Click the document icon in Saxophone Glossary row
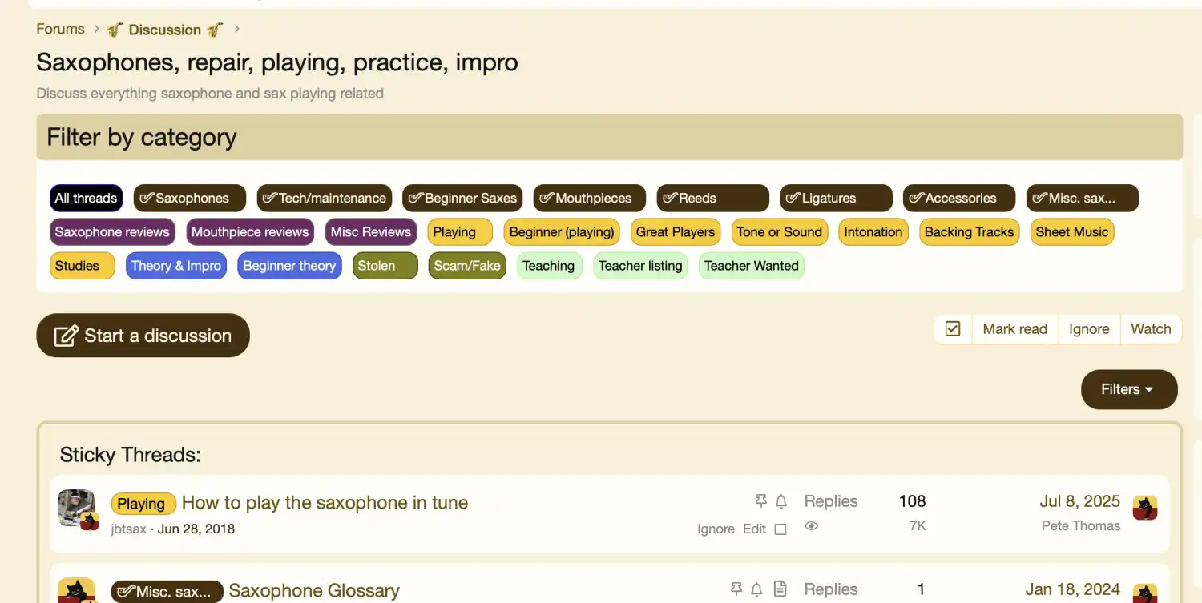Screen dimensions: 1202x603 pos(780,589)
